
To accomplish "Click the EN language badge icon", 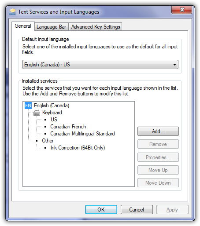I will [x=28, y=106].
